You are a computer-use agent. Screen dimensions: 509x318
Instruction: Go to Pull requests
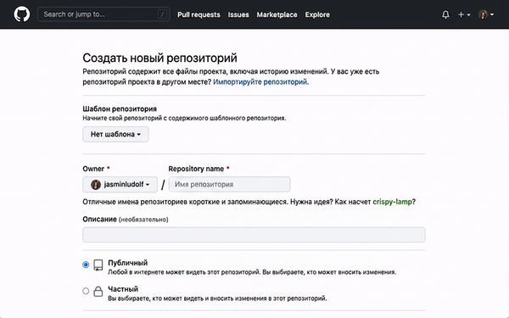click(x=199, y=14)
